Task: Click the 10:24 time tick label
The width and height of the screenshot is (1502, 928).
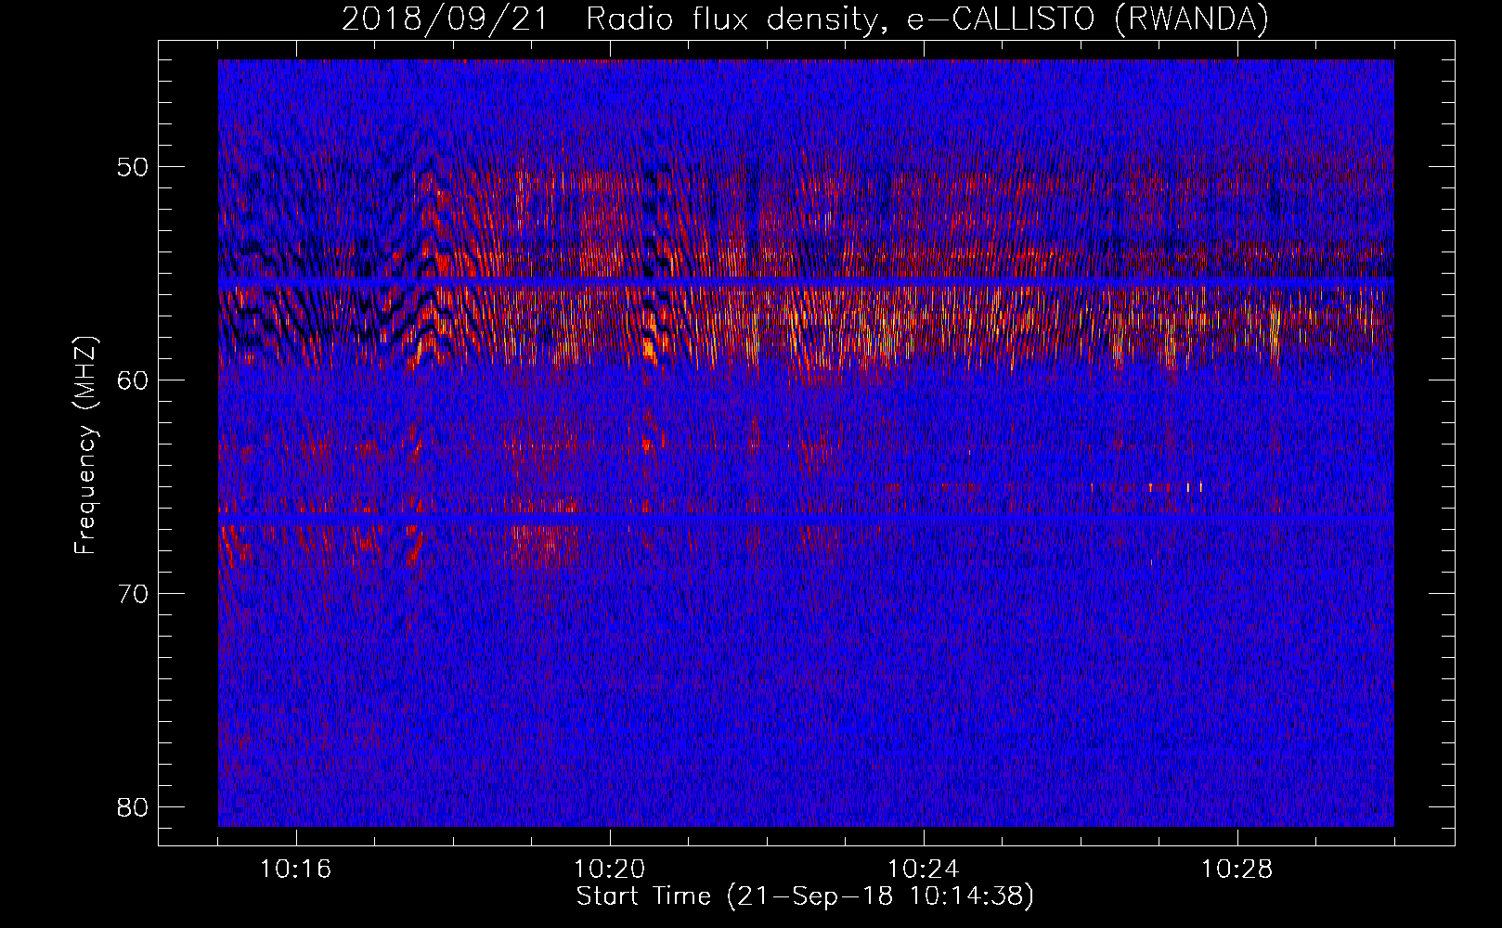Action: [x=924, y=870]
